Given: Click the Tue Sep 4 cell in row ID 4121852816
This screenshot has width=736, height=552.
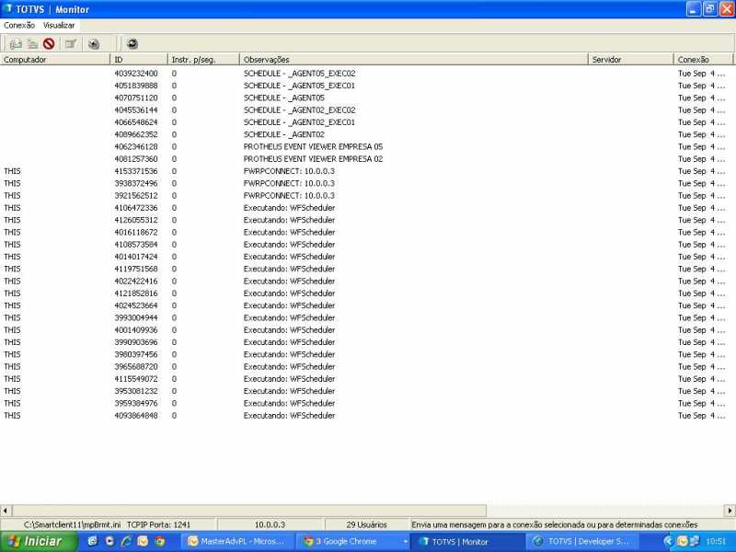Looking at the screenshot, I should pos(702,293).
